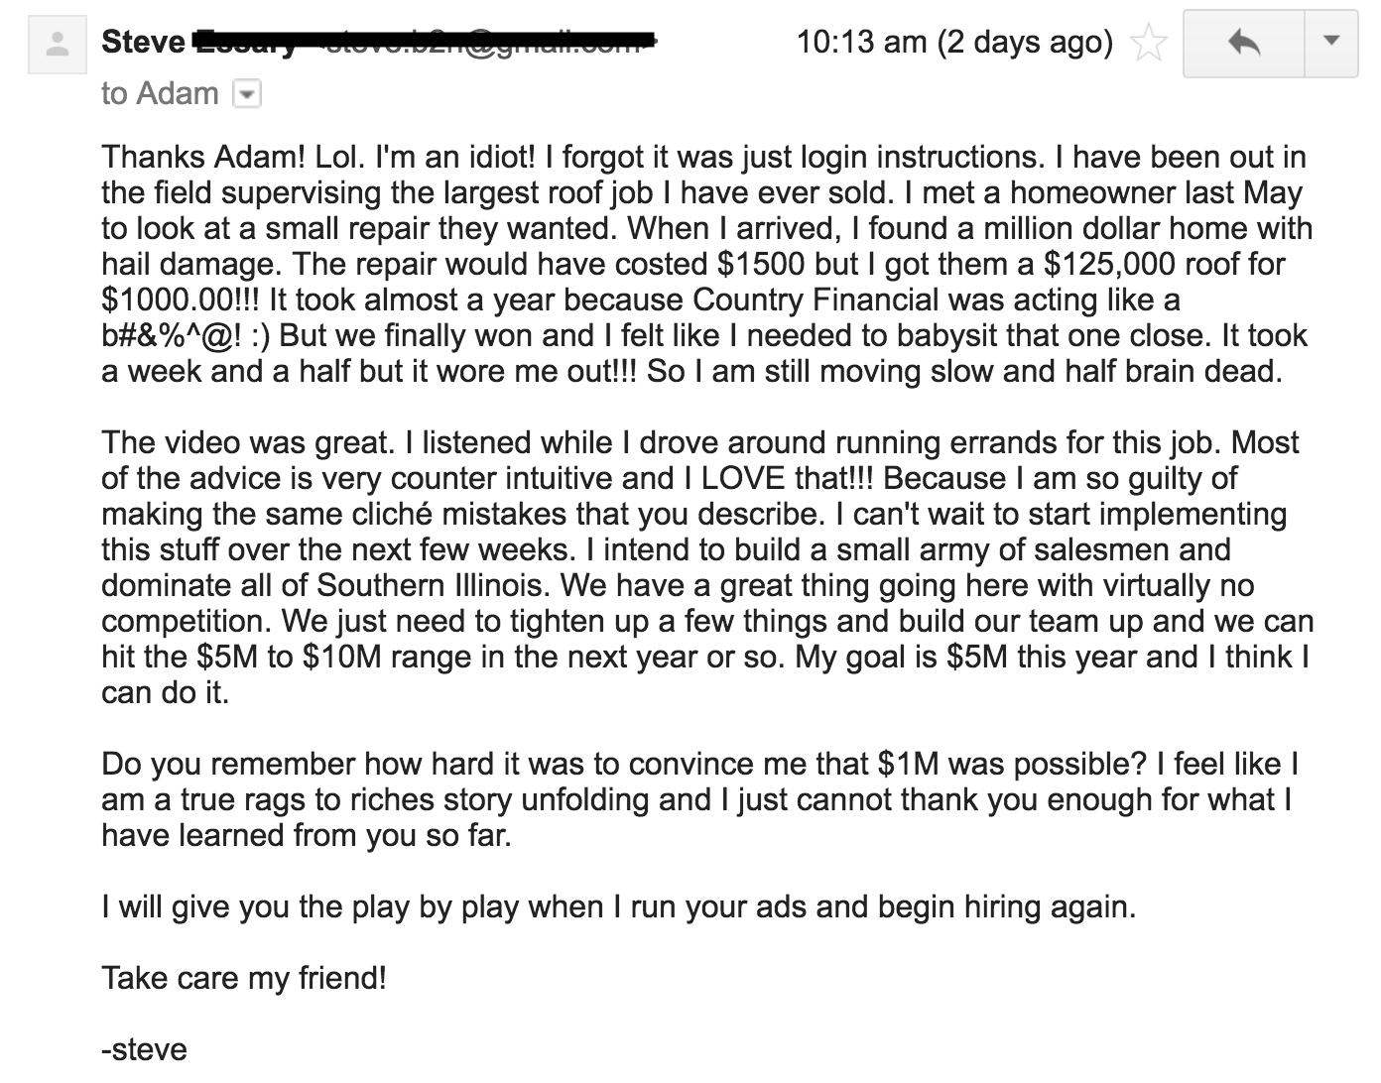Open the More options arrow beside Reply

1331,43
